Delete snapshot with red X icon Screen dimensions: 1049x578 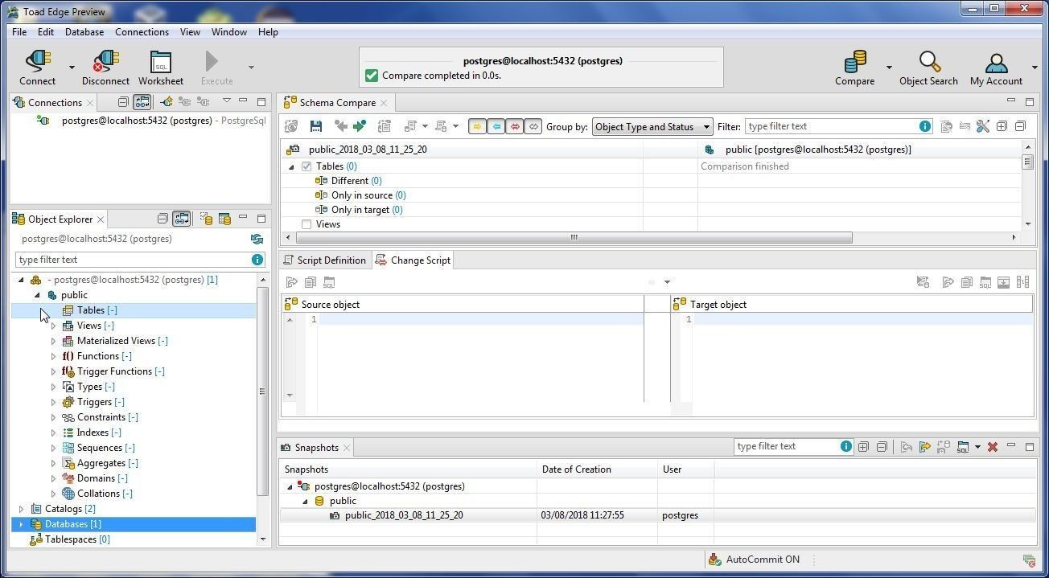pyautogui.click(x=993, y=447)
